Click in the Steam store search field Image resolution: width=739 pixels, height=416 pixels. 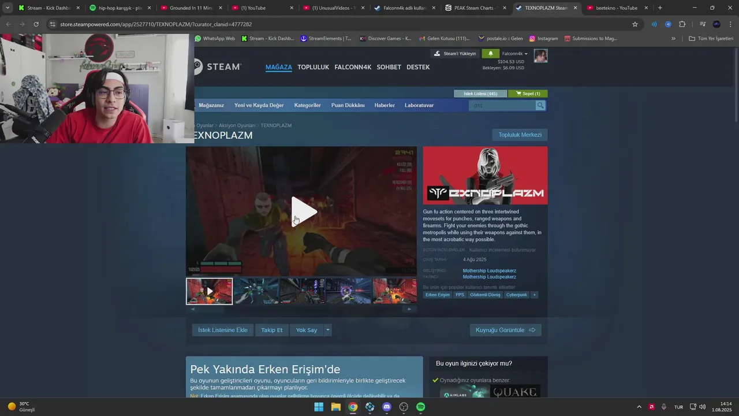(502, 105)
